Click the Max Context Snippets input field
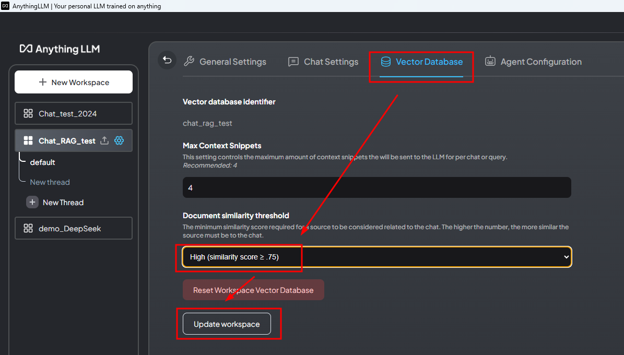 tap(377, 187)
